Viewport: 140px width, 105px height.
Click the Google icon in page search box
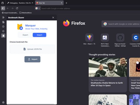point(105,24)
